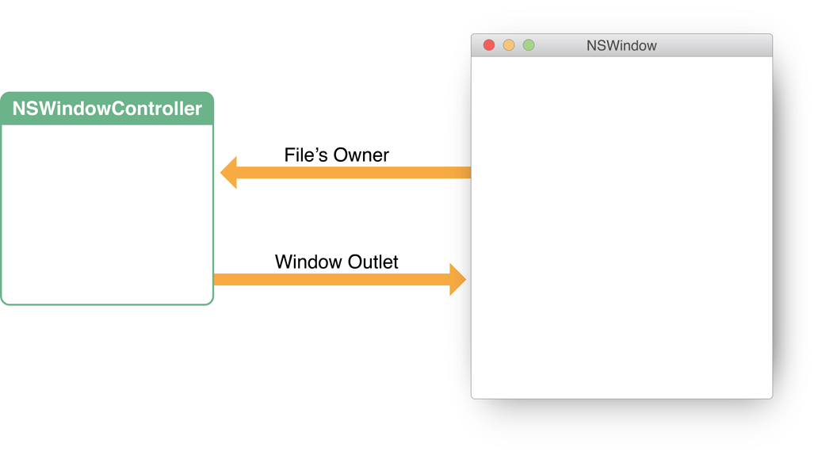Click the File's Owner arrow shaft
This screenshot has width=818, height=459.
(x=357, y=173)
